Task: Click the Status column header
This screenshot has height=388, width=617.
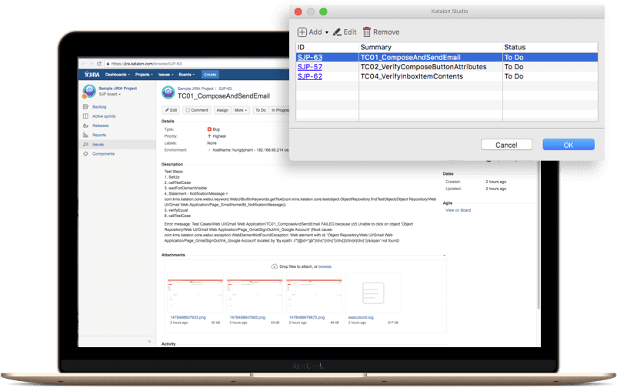Action: [550, 47]
